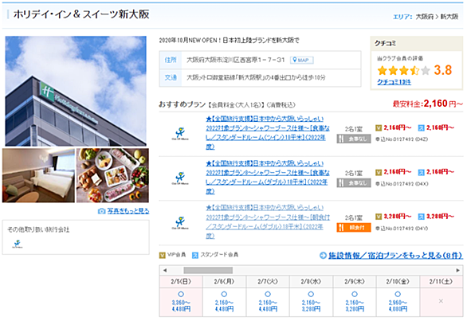This screenshot has height=321, width=467.
Task: Click the 2/8(水) date header
Action: tap(311, 281)
